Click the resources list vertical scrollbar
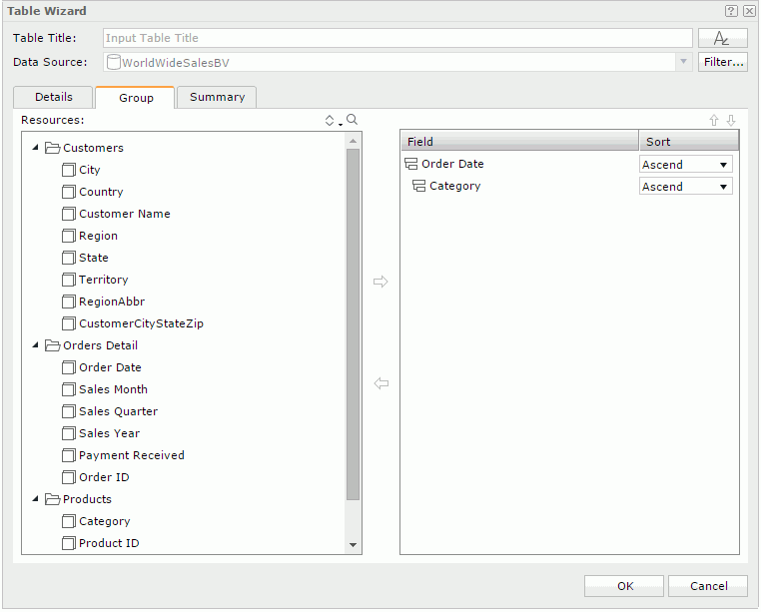 point(353,319)
